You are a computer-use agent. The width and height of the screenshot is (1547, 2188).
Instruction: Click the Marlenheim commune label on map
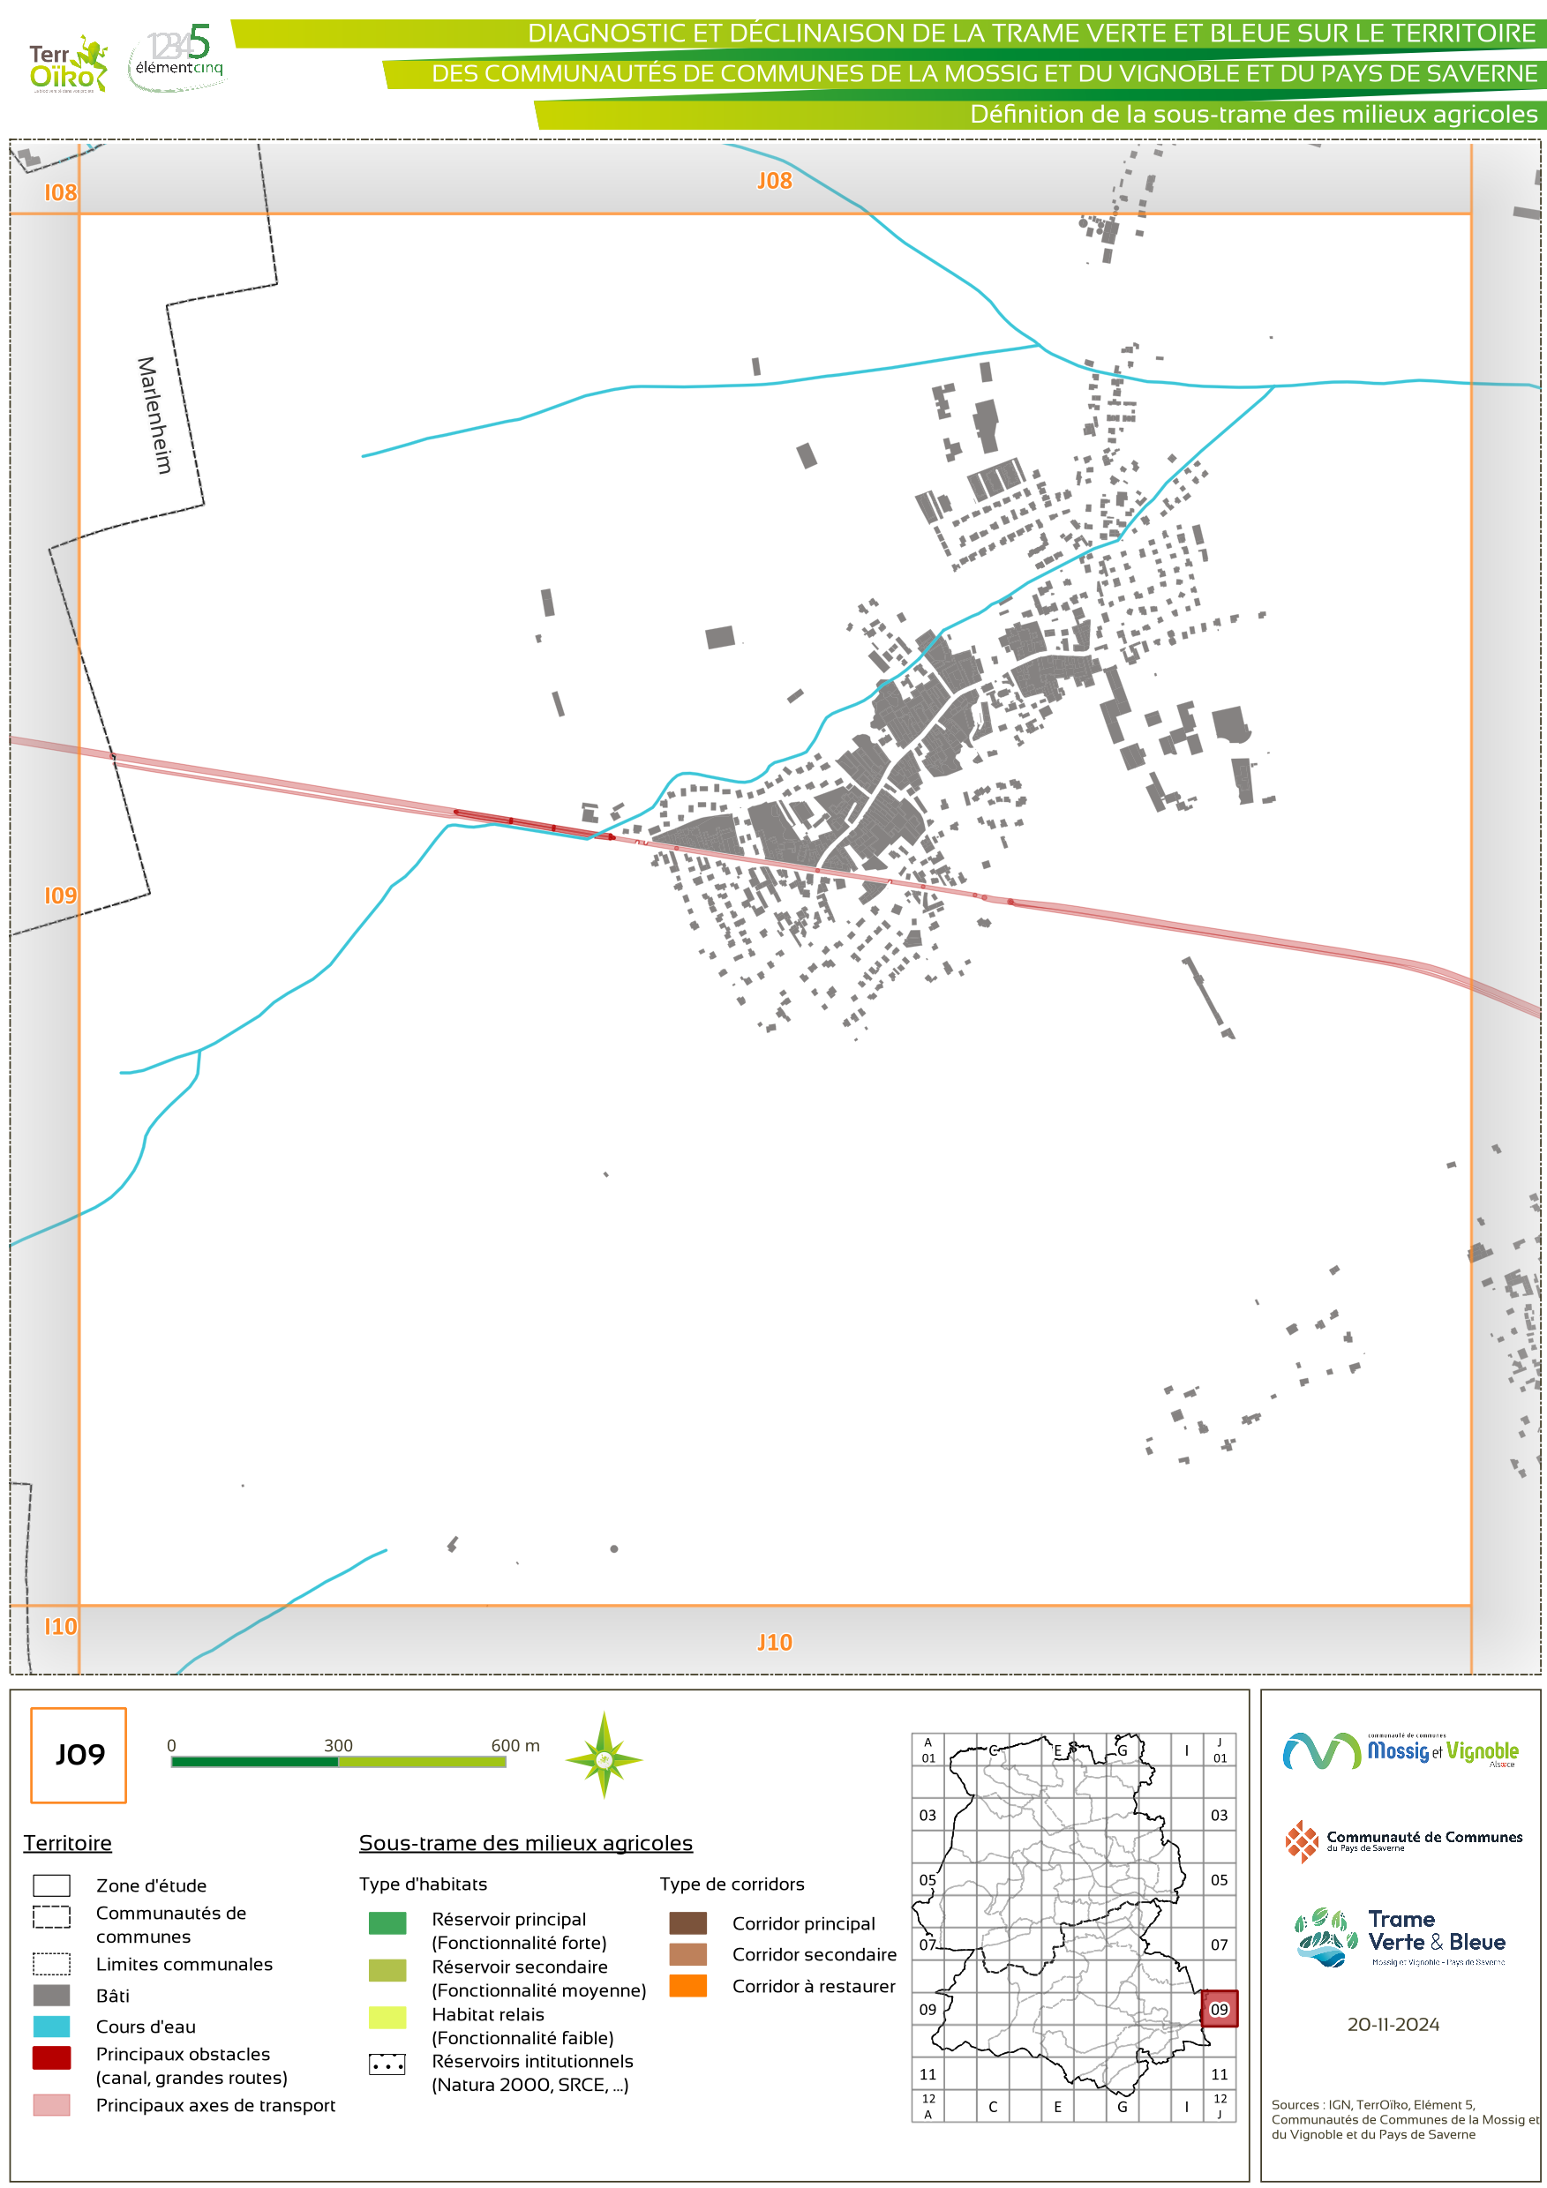154,416
